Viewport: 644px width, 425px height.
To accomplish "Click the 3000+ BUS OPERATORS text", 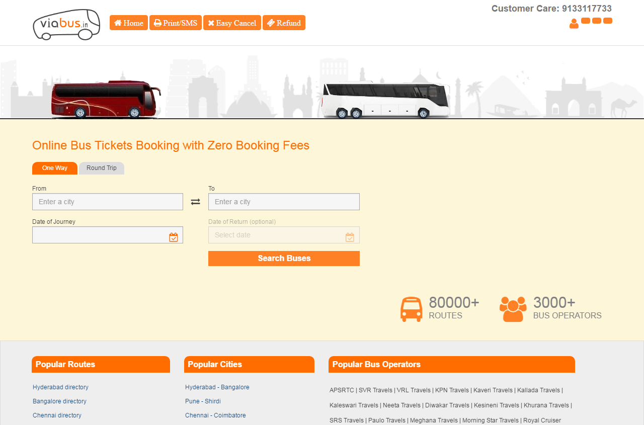I will pos(568,308).
